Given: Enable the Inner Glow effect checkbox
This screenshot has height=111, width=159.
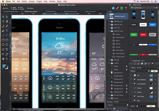Looking at the screenshot, I should point(131,96).
